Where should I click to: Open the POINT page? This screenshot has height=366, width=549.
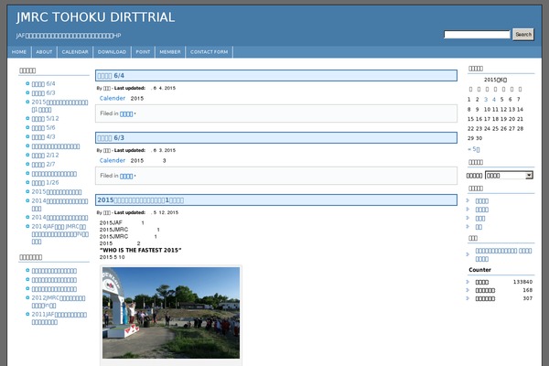click(x=143, y=52)
